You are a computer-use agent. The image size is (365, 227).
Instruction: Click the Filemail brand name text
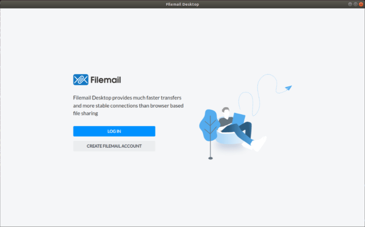click(106, 80)
